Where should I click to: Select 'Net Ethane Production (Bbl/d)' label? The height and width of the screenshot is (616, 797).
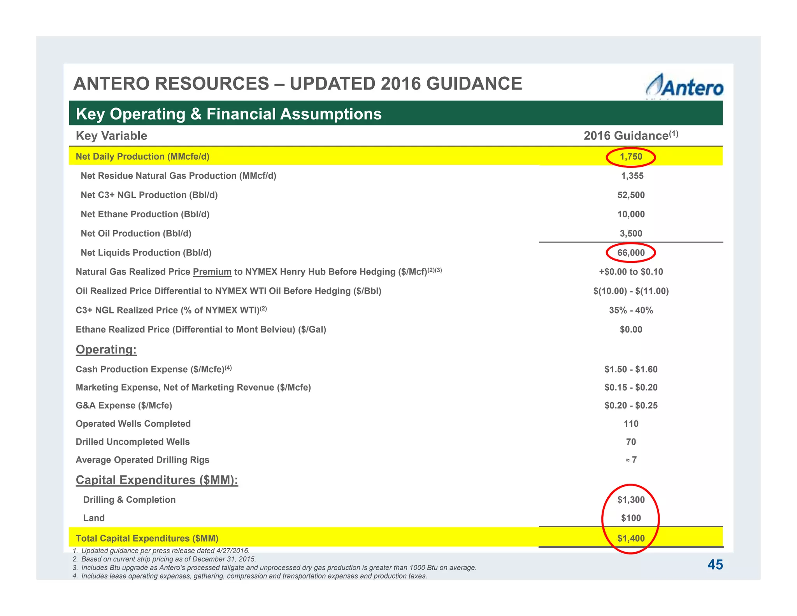click(145, 214)
